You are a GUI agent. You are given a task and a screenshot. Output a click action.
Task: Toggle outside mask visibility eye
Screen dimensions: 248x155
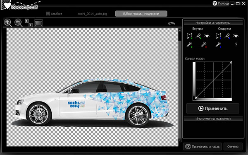pyautogui.click(x=236, y=36)
